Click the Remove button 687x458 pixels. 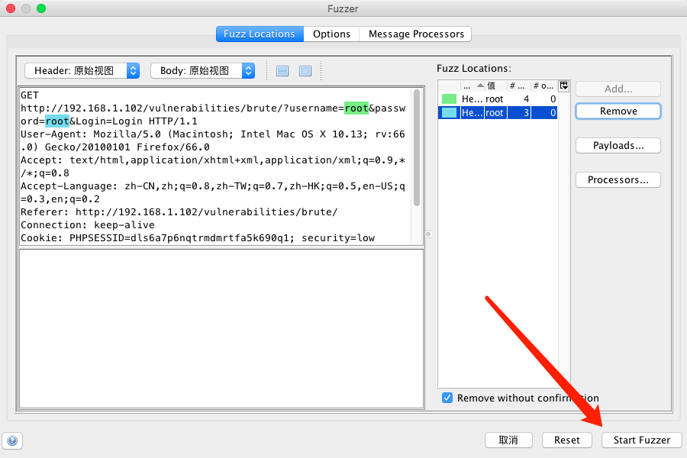(x=618, y=111)
